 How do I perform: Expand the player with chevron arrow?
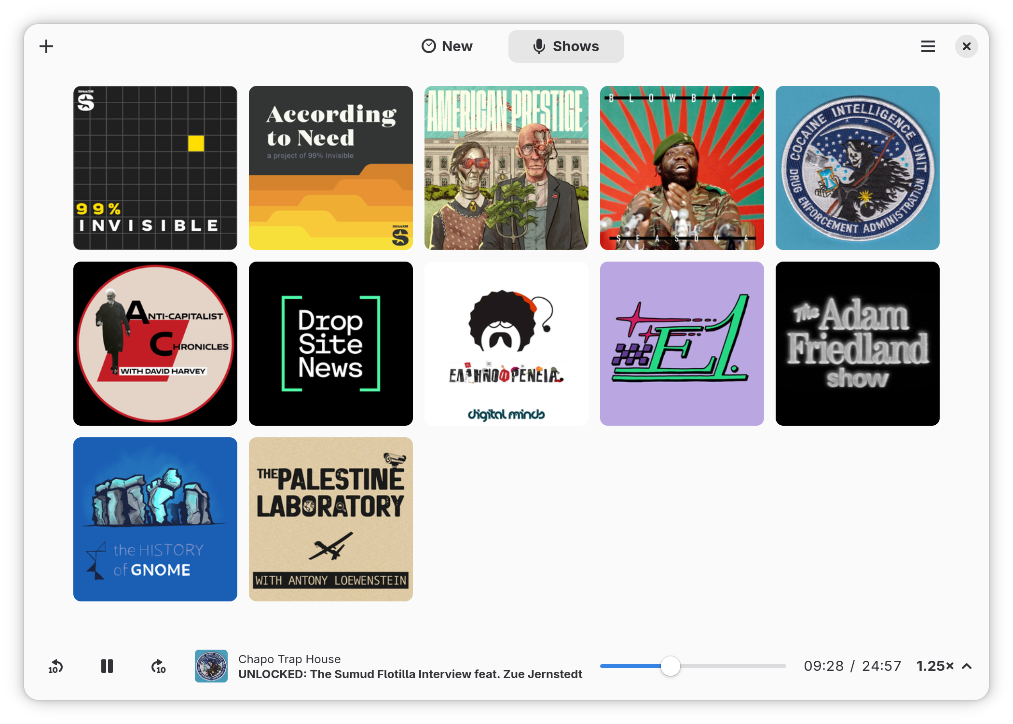point(967,666)
